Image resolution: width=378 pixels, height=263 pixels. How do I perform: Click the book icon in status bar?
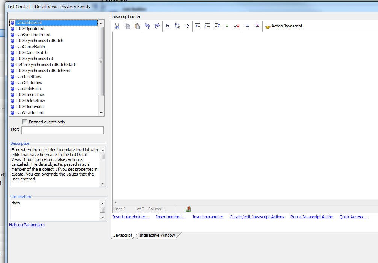pos(188,209)
